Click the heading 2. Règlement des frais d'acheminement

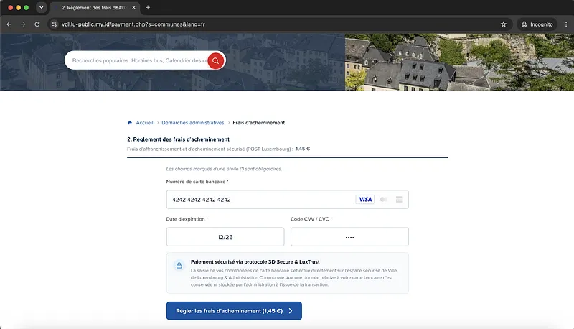click(x=178, y=139)
